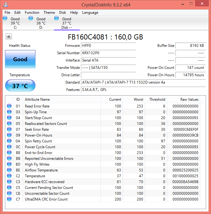Click the 37 °C temperature button

pyautogui.click(x=20, y=86)
